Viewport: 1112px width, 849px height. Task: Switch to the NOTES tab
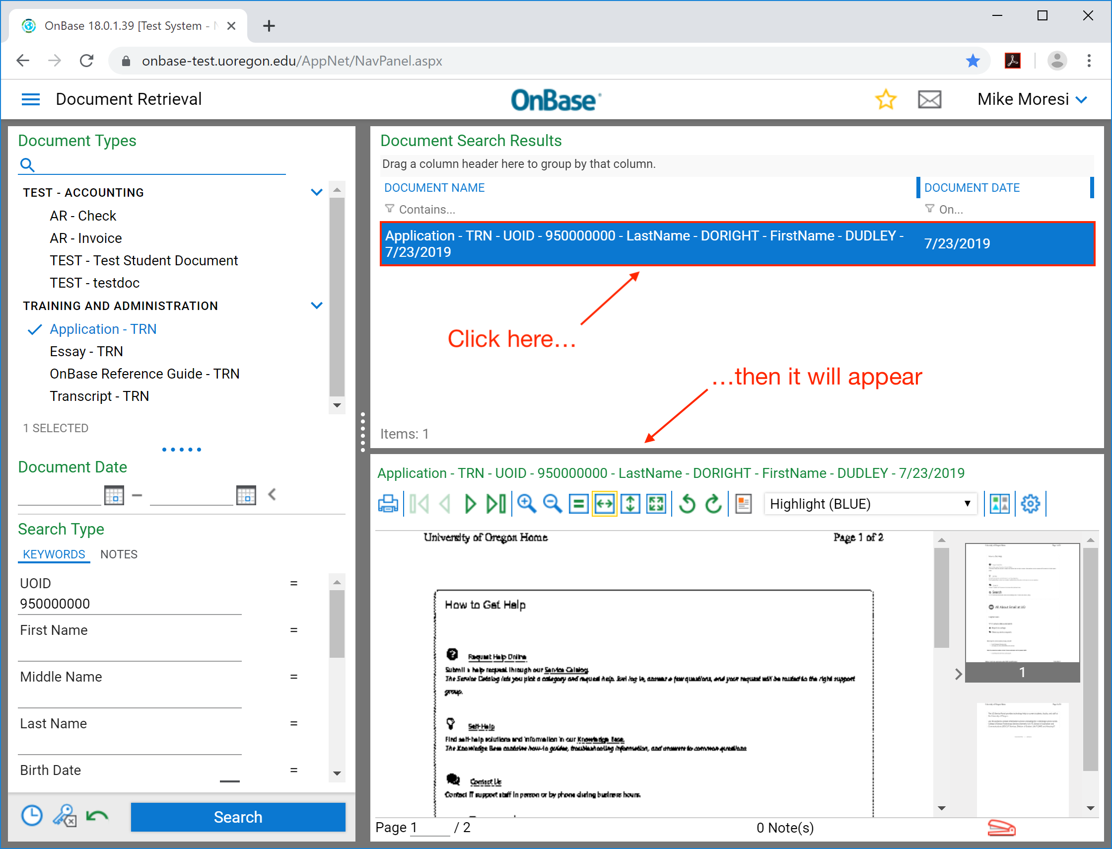119,554
